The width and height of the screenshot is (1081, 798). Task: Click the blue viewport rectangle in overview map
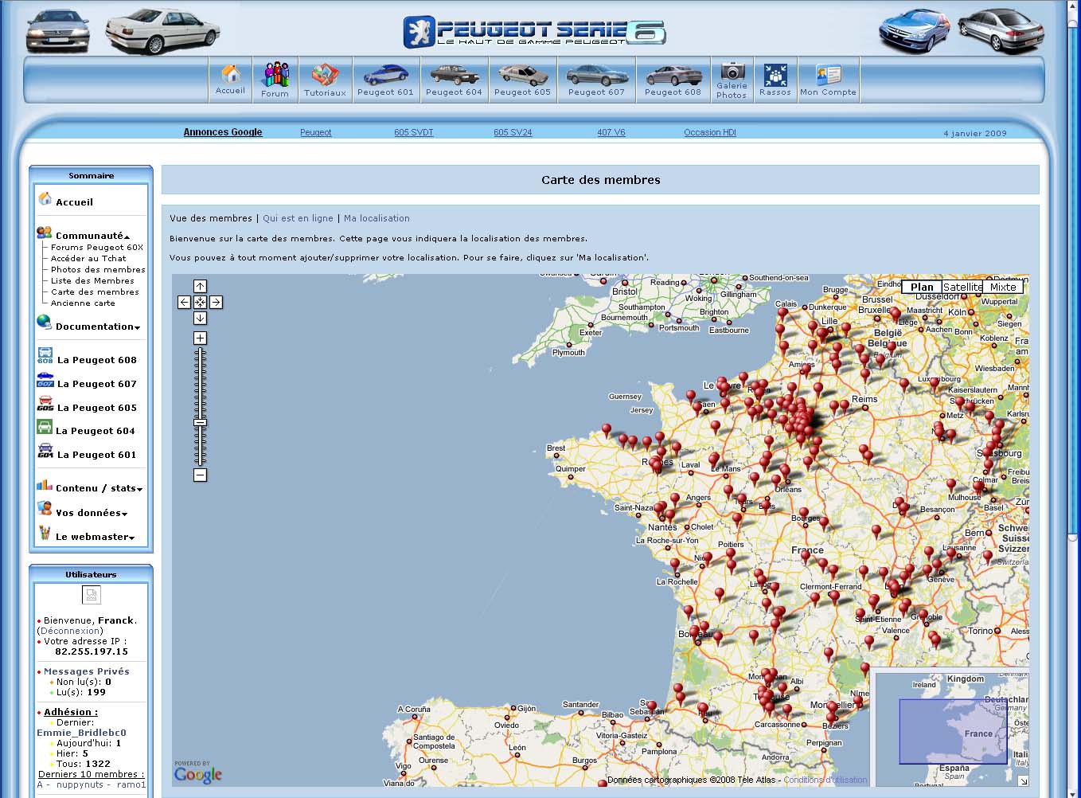pos(953,731)
